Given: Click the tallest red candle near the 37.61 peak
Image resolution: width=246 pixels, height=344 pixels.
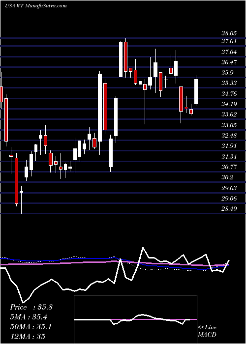Looking at the screenshot, I should pyautogui.click(x=125, y=57).
